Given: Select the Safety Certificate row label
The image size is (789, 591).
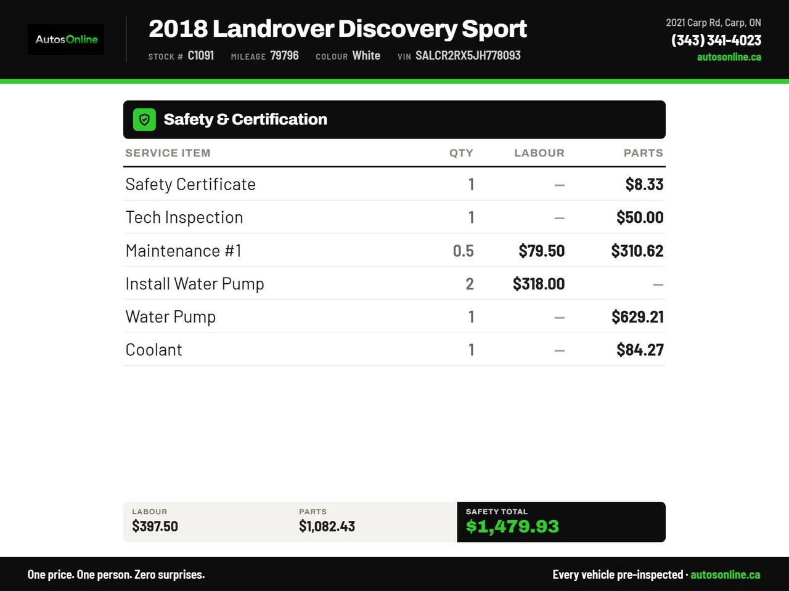Looking at the screenshot, I should [x=190, y=184].
